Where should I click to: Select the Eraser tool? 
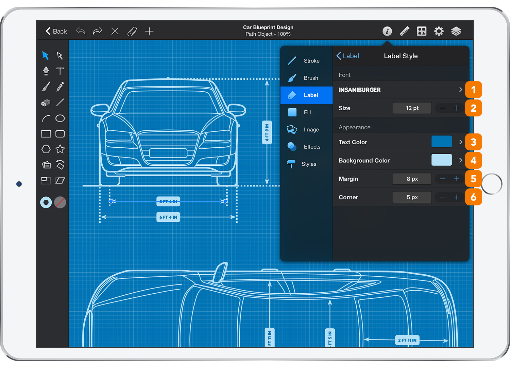pos(46,103)
